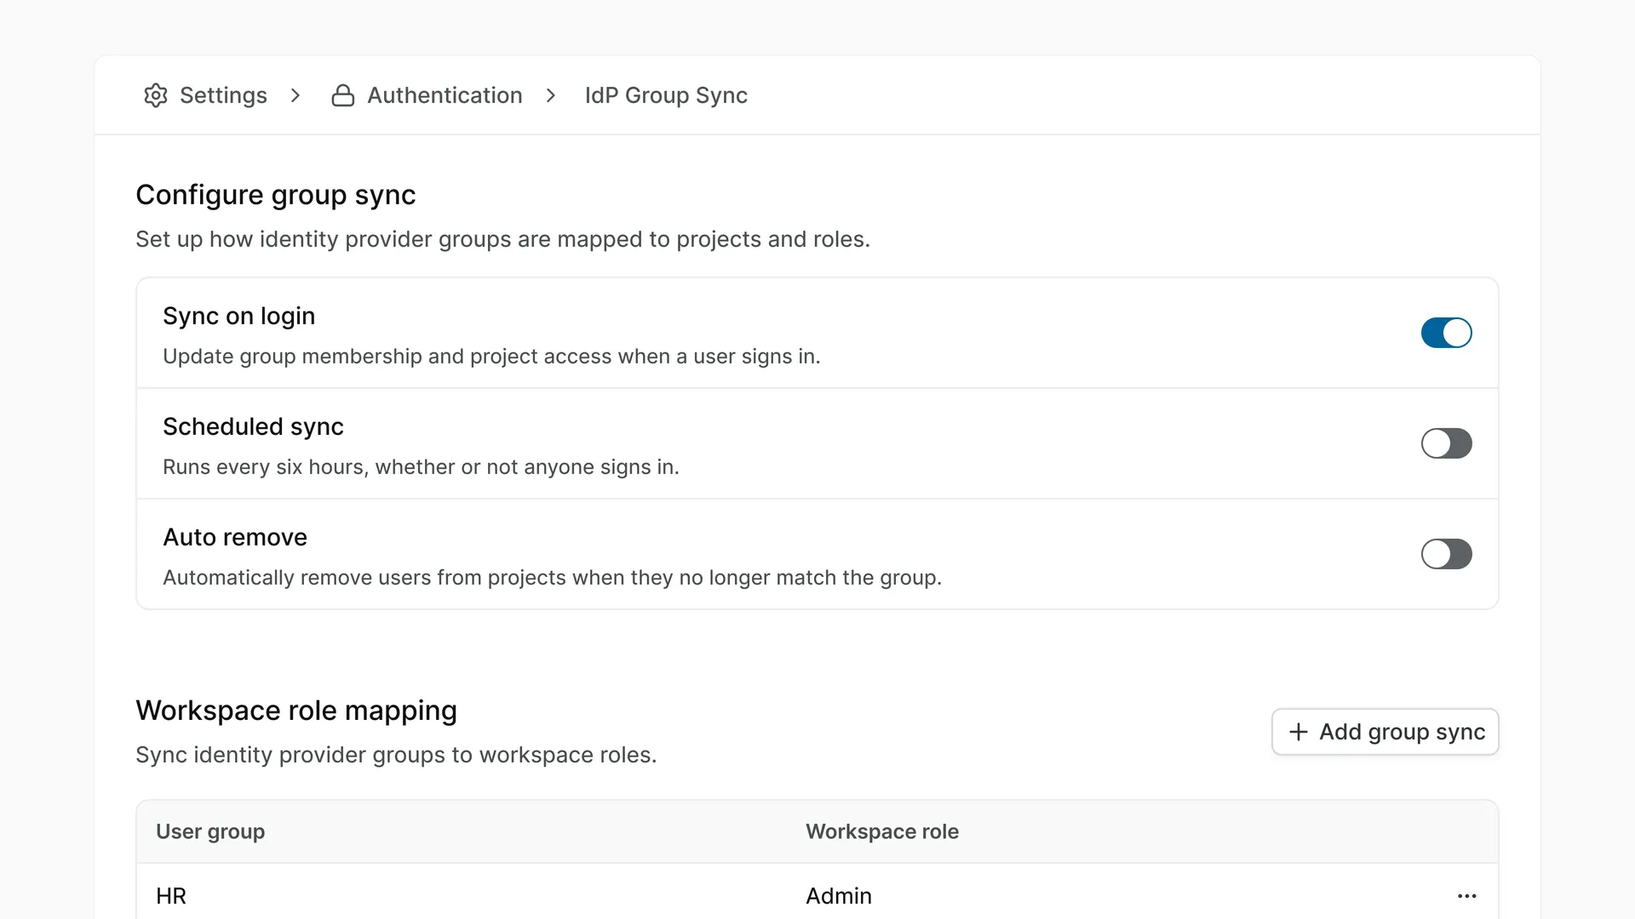Click 'Sync identity provider groups' subtitle text
Viewport: 1635px width, 919px height.
point(396,755)
